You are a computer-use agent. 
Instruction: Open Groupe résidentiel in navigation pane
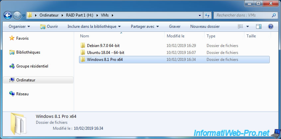pyautogui.click(x=32, y=66)
